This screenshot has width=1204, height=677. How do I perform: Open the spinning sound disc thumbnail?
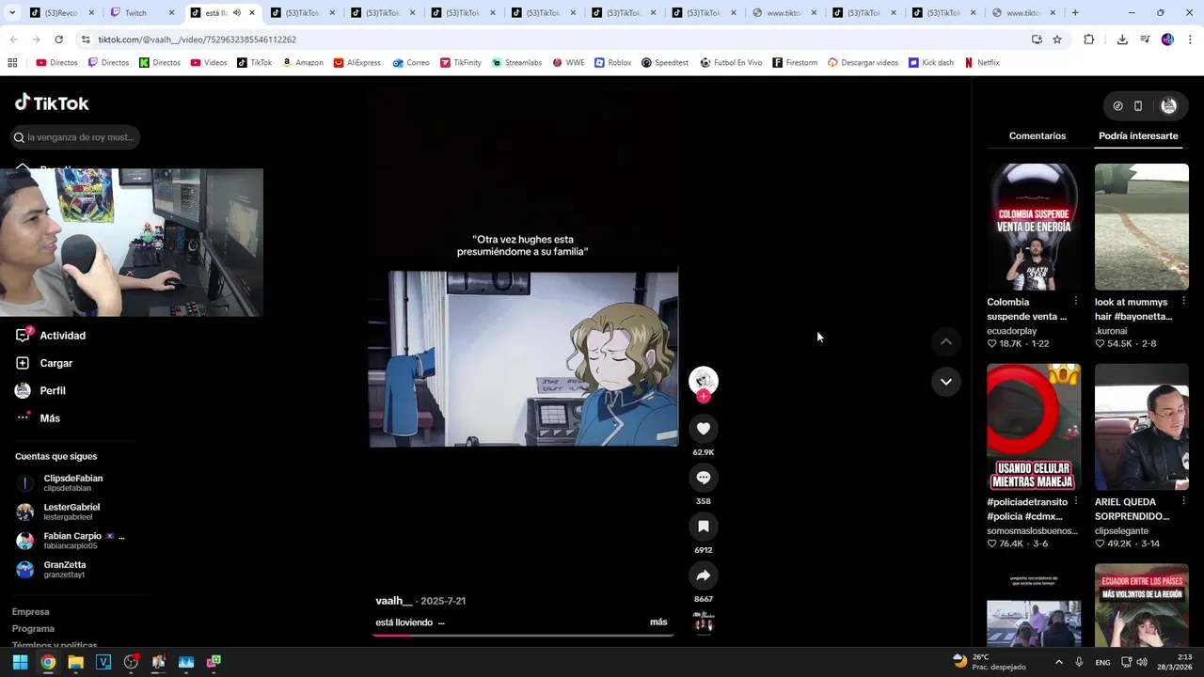point(703,622)
